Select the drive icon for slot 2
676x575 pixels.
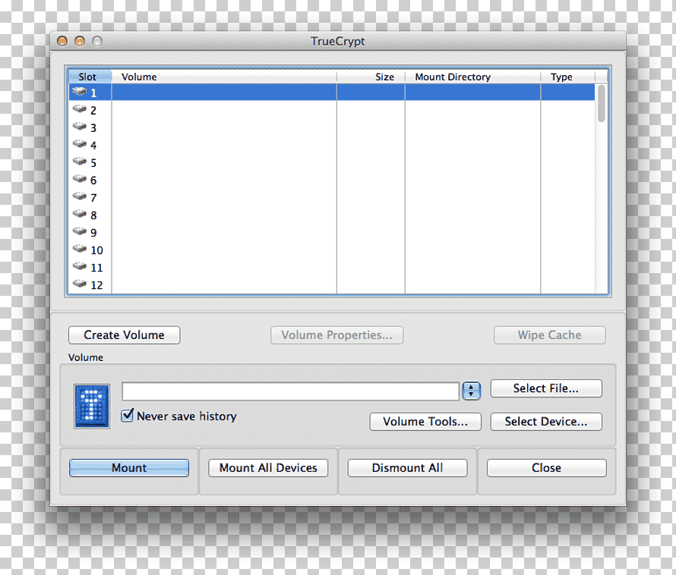(x=80, y=109)
